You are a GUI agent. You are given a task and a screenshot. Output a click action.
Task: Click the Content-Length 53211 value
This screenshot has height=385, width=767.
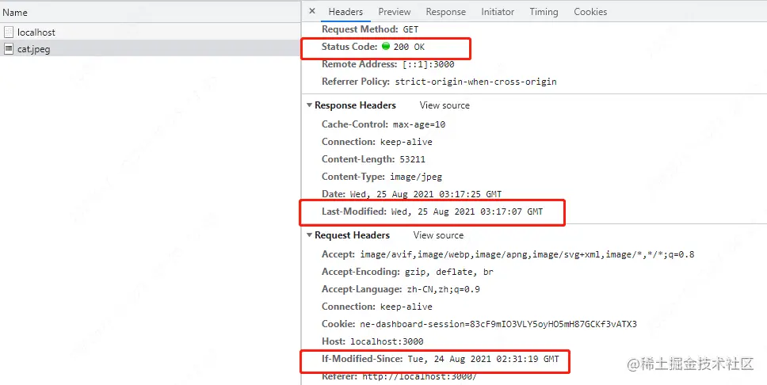(412, 159)
